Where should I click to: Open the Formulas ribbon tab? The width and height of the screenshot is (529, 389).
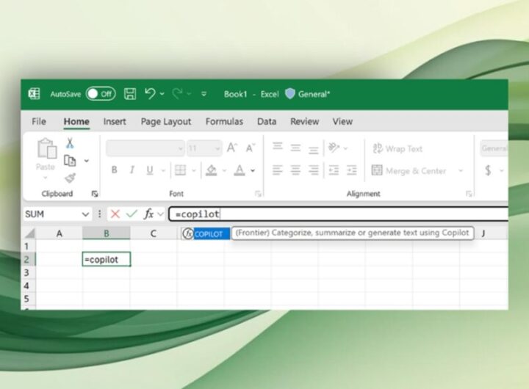[x=224, y=122]
